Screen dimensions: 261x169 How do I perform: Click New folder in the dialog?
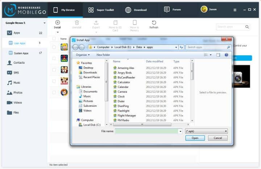(x=103, y=55)
